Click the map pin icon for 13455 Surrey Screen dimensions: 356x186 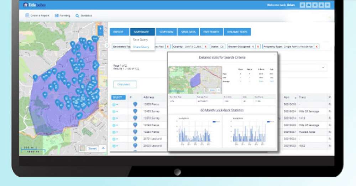(x=135, y=111)
